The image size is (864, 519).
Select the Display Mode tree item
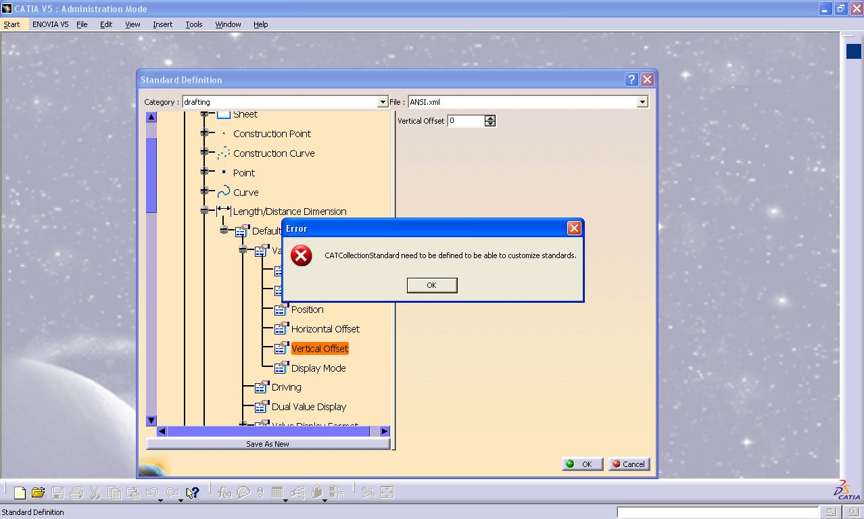coord(318,368)
